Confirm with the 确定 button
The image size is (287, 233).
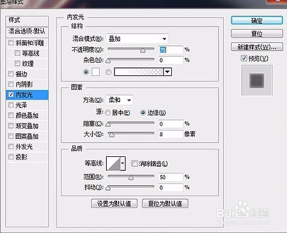(x=257, y=21)
